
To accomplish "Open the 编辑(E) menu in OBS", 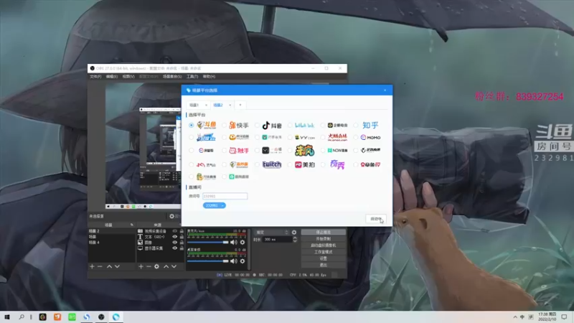I will pos(112,77).
